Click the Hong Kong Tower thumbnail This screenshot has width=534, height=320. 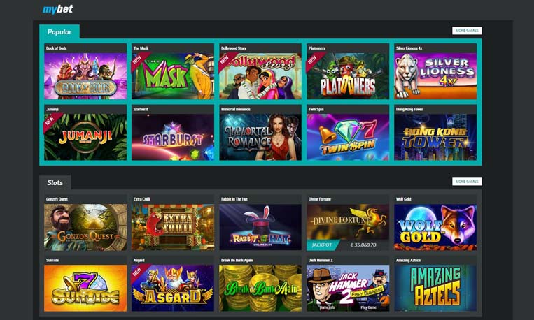click(x=435, y=132)
